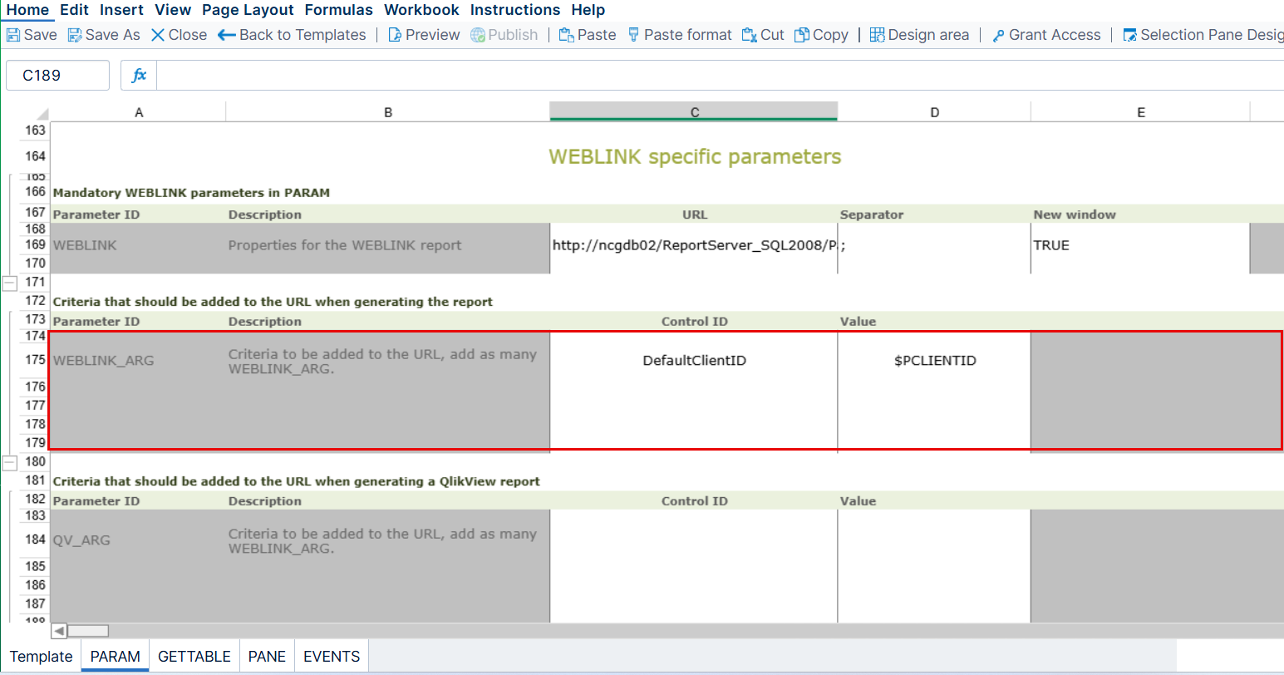Open the Workbook menu
Screen dimensions: 1284x675
coord(421,10)
